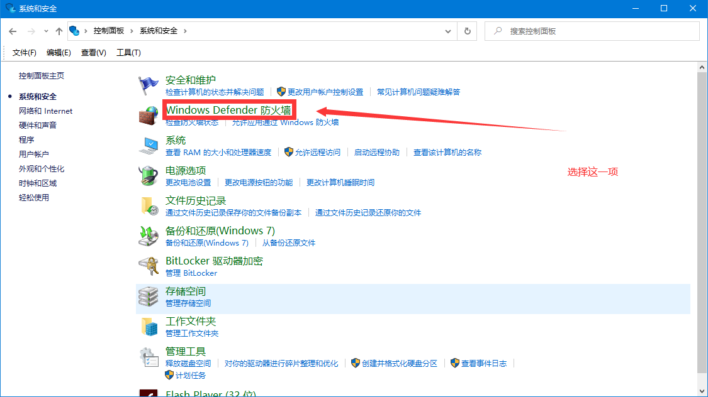
Task: Open Windows Defender 防火墙 heading link
Action: tap(228, 110)
